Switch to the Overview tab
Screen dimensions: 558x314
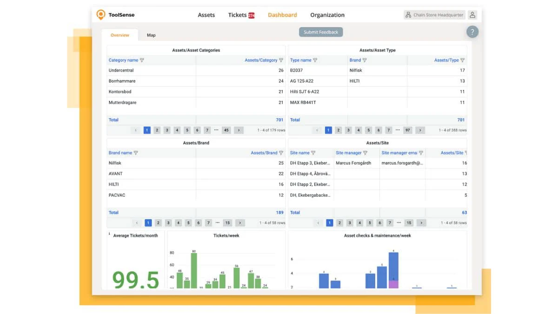120,35
